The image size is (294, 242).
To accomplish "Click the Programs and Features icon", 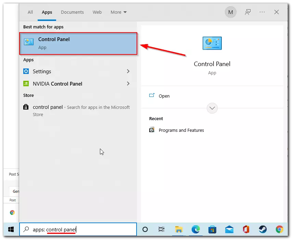I will [x=152, y=130].
